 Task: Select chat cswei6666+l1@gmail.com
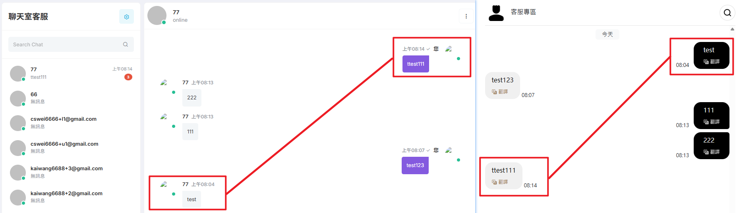[71, 123]
